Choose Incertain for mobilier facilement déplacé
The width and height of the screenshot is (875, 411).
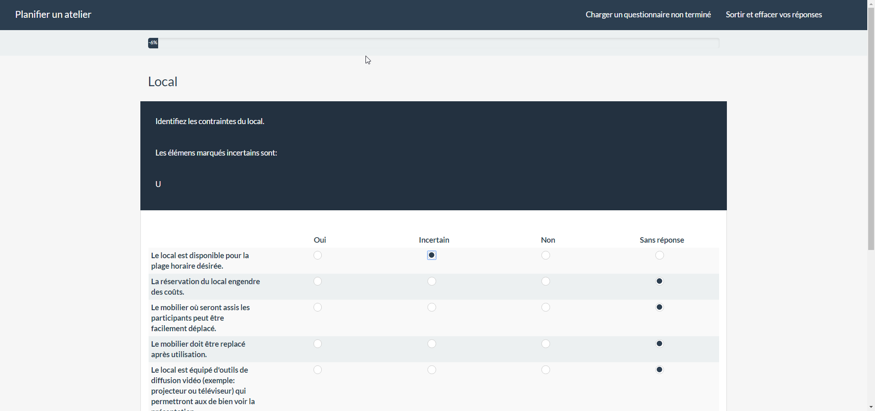[432, 307]
